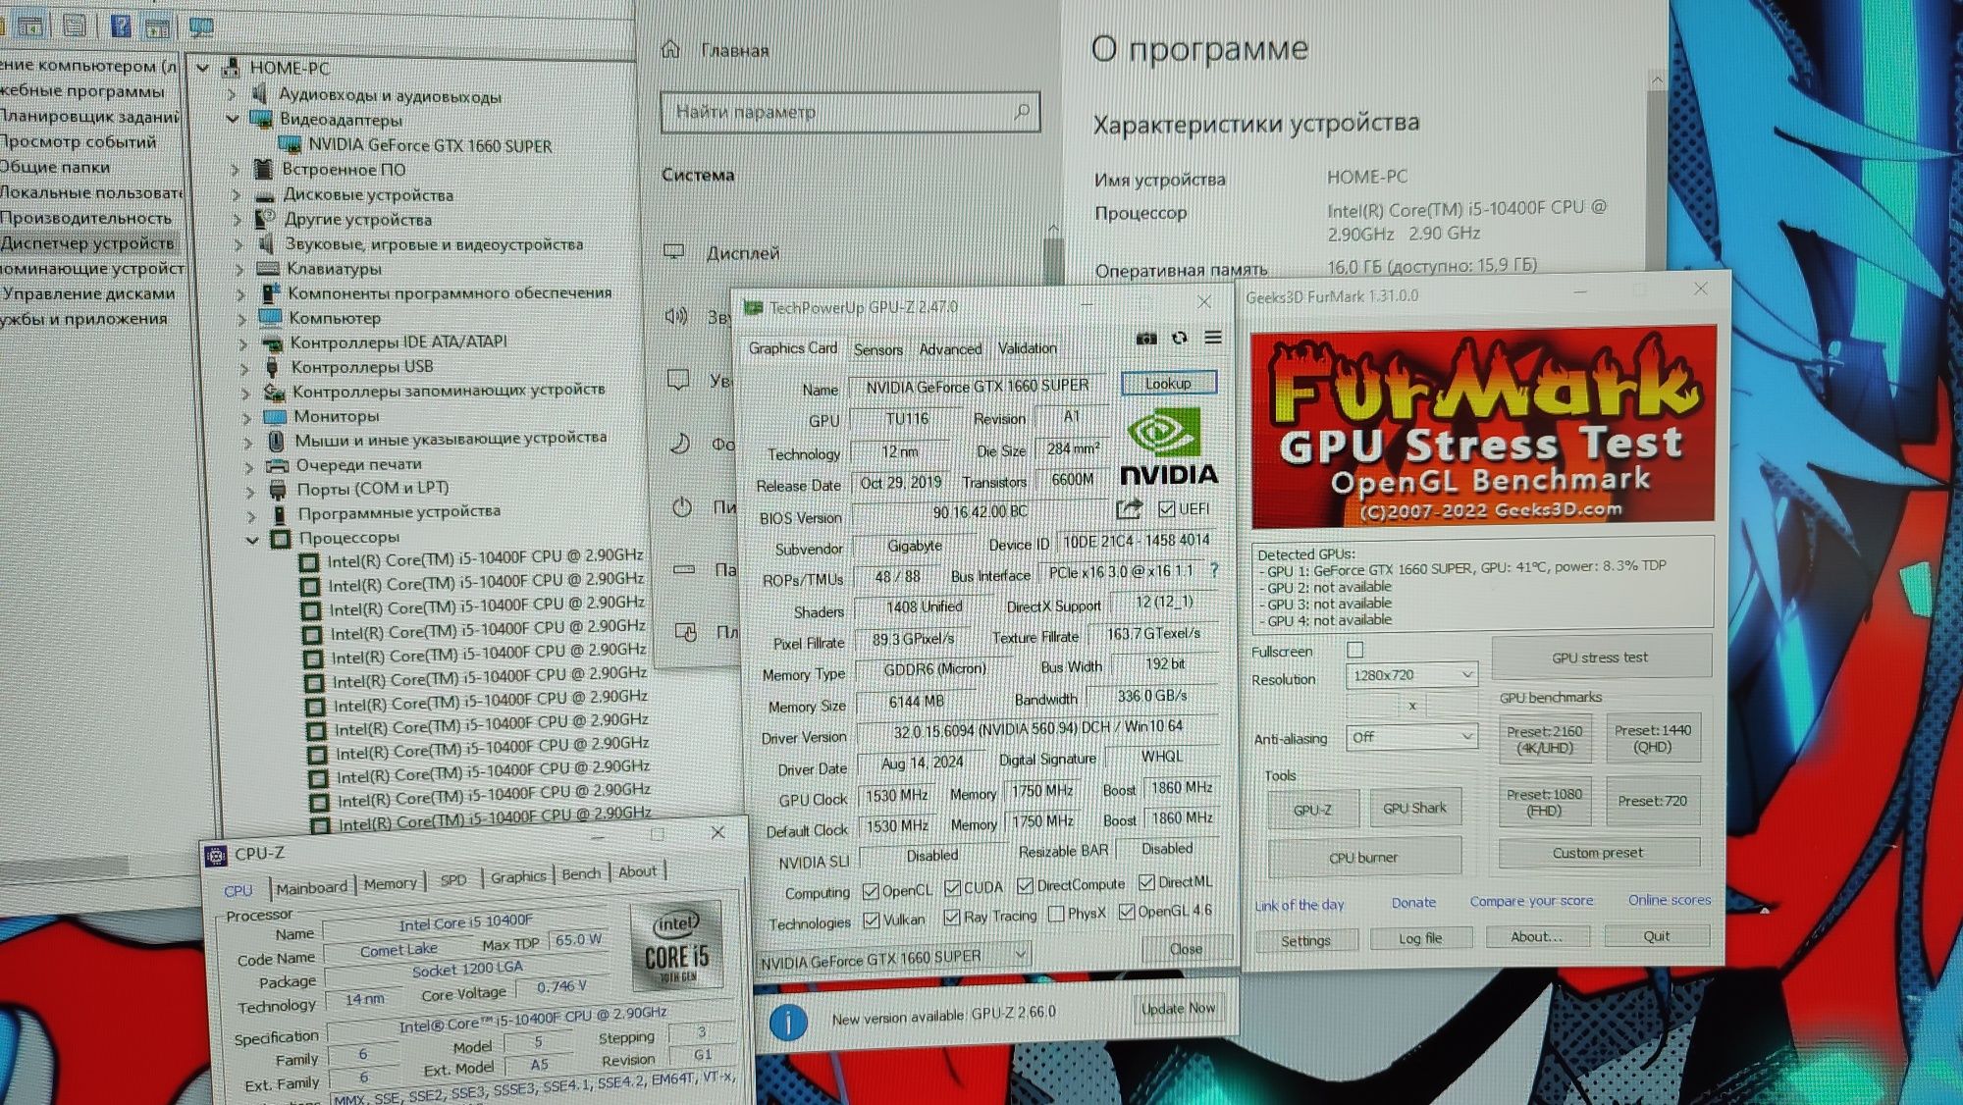The width and height of the screenshot is (1963, 1105).
Task: Open the Donate link in FurMark
Action: click(x=1413, y=902)
